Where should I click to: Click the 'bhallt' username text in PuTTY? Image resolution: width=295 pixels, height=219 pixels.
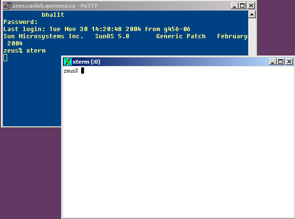(x=53, y=15)
